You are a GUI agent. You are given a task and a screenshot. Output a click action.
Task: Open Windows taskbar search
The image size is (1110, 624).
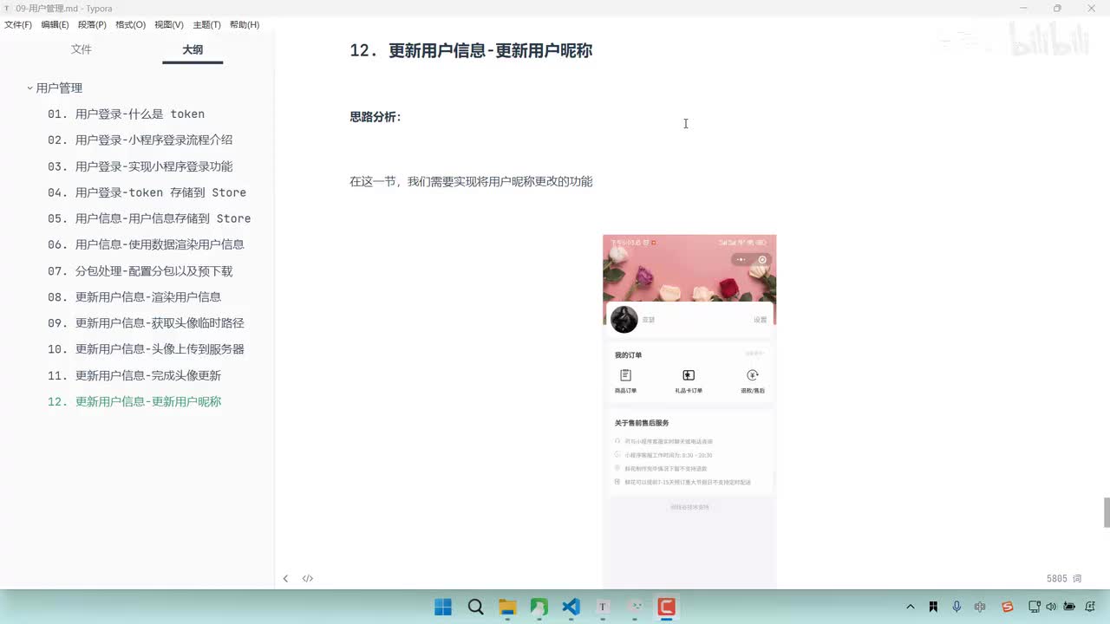[x=475, y=607]
